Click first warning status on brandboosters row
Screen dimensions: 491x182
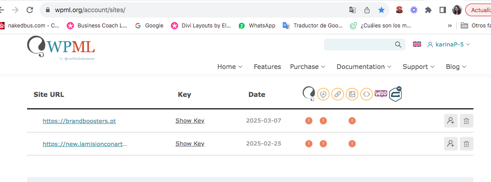(309, 121)
